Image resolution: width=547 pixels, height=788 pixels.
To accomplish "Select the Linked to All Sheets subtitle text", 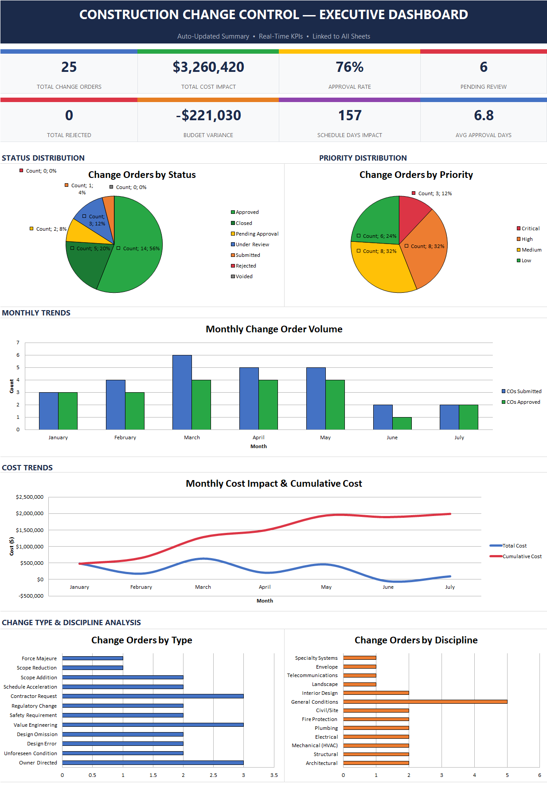I will pyautogui.click(x=341, y=36).
